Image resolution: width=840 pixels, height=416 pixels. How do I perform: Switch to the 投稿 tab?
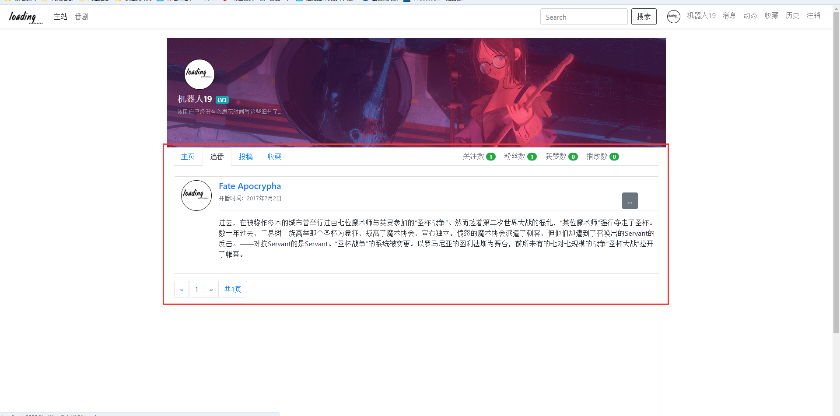coord(245,157)
